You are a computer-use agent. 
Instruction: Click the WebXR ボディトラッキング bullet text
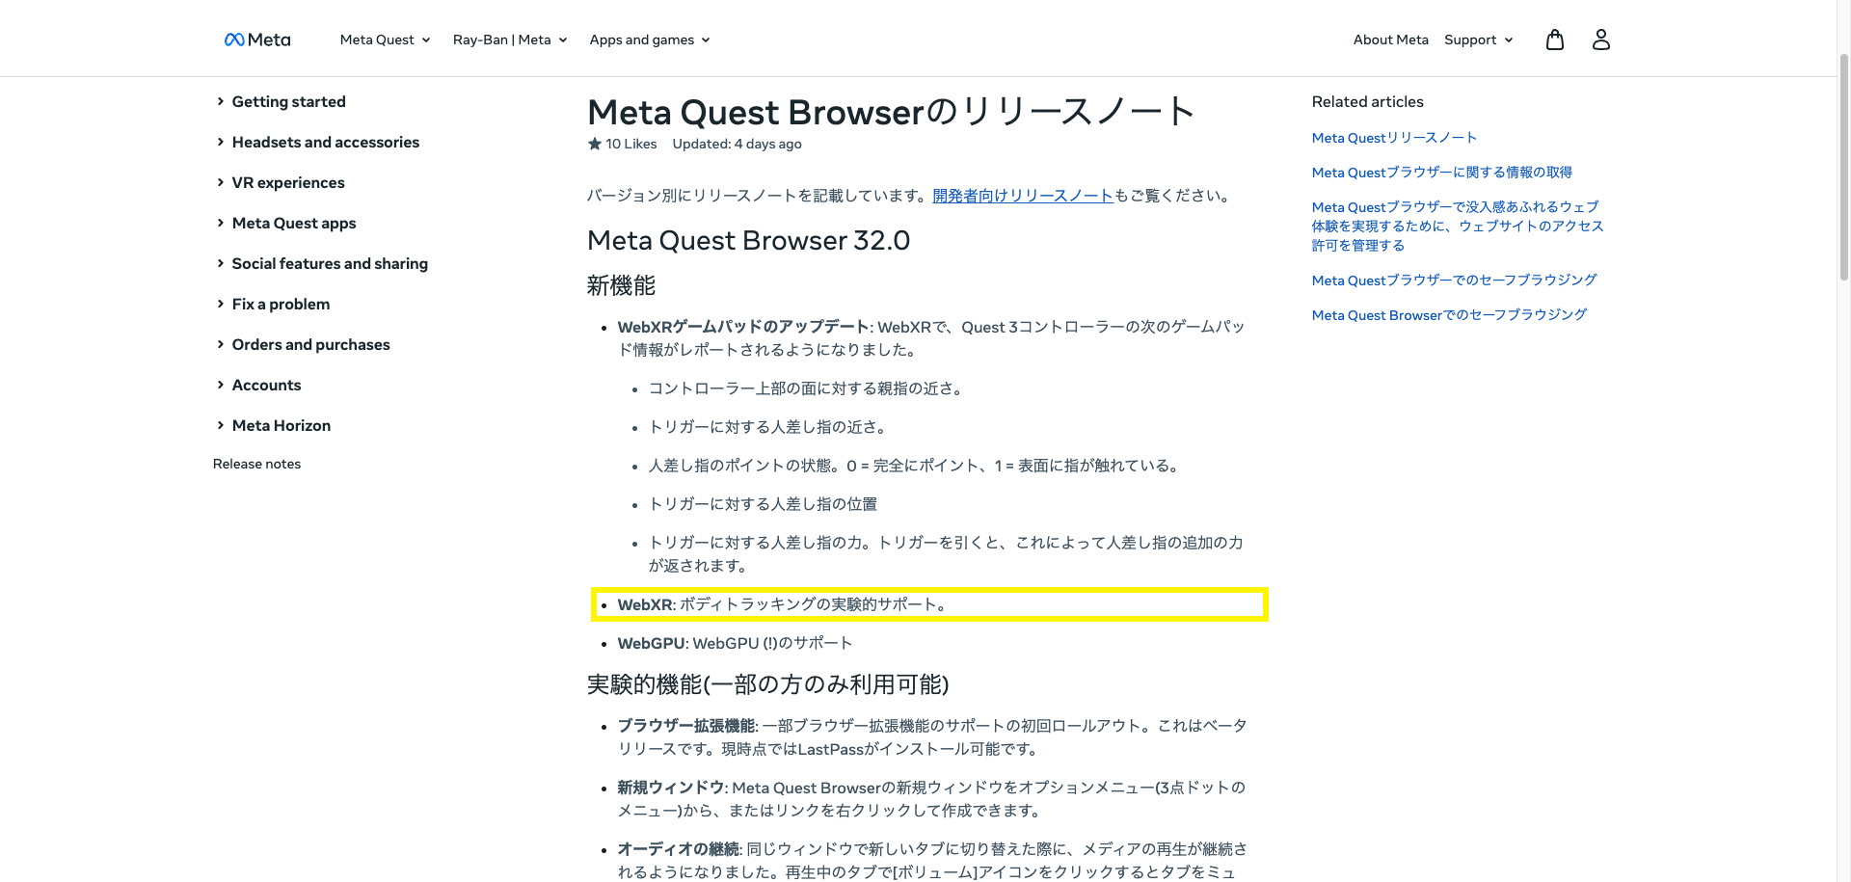[x=783, y=604]
